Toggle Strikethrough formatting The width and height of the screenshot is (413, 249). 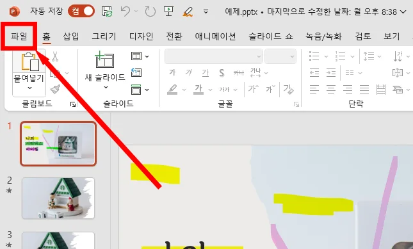tap(239, 73)
